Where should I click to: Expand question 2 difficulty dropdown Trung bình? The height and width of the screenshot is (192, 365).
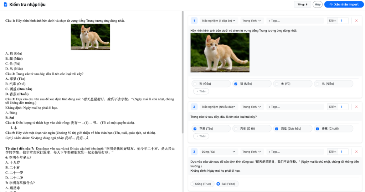point(252,107)
